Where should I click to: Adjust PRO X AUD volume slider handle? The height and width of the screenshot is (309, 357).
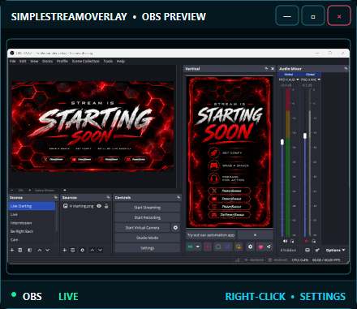coord(282,142)
